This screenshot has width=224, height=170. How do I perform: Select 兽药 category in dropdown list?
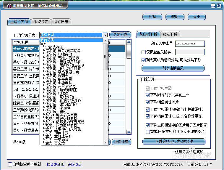click(x=71, y=44)
